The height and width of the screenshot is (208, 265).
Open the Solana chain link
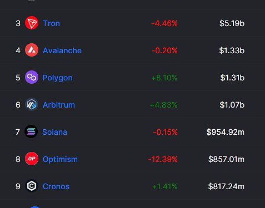click(54, 132)
